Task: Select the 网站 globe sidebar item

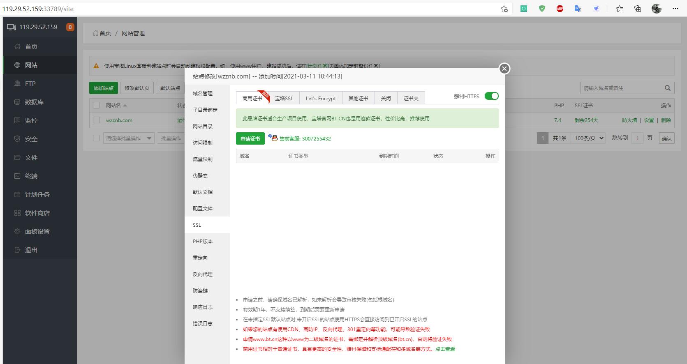Action: coord(39,65)
